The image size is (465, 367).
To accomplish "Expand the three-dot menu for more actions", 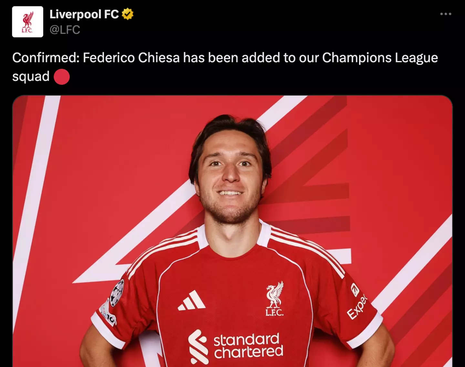I will pyautogui.click(x=447, y=14).
